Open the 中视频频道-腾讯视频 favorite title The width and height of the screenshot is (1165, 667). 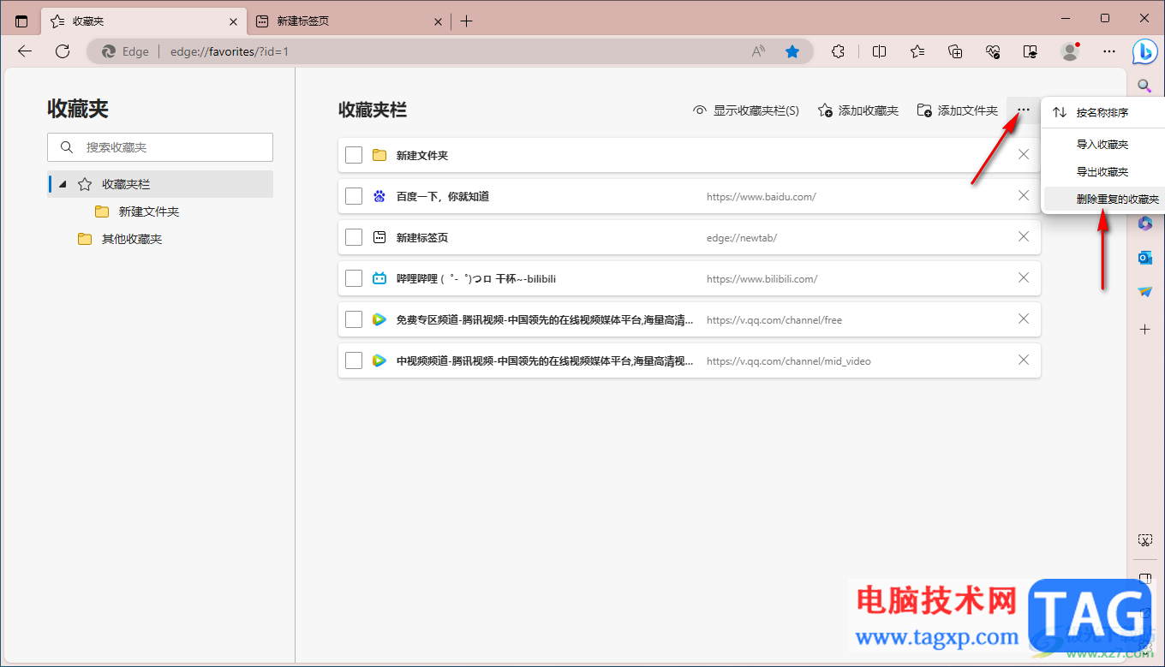coord(545,361)
